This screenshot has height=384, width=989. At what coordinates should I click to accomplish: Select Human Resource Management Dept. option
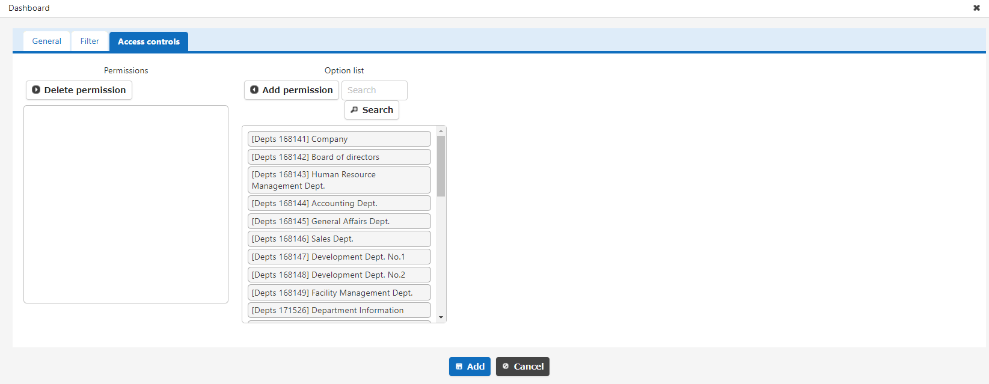[339, 180]
